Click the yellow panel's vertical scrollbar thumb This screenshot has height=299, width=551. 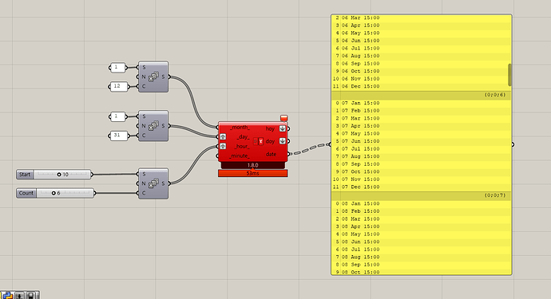click(510, 75)
